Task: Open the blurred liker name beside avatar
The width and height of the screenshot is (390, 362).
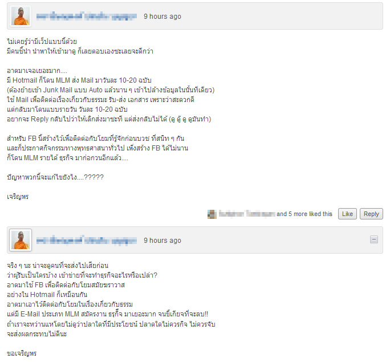Action: (247, 214)
